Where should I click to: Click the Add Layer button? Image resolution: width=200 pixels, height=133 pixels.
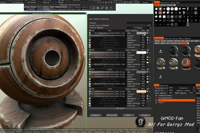point(120,108)
